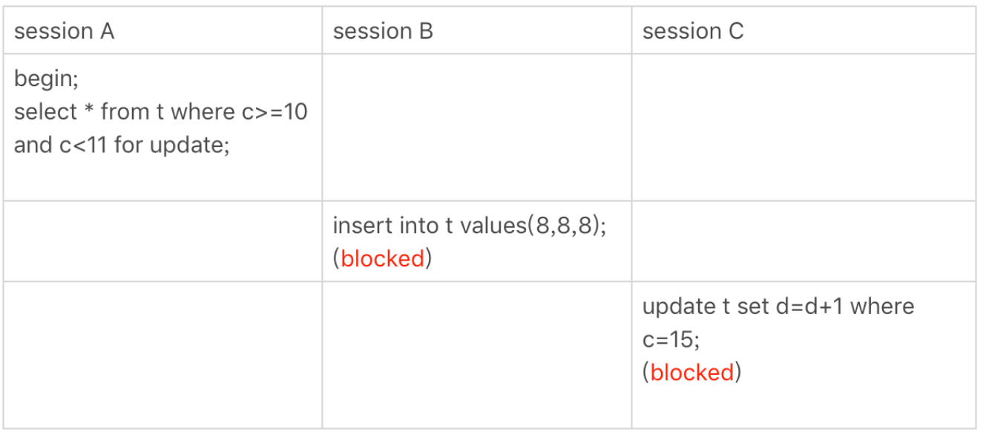Click the empty session B cell in the update row
Image resolution: width=986 pixels, height=432 pixels.
click(x=477, y=355)
